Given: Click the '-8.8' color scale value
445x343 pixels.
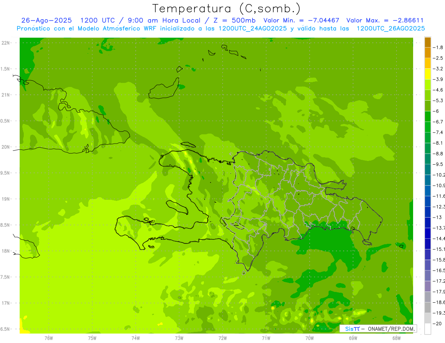Looking at the screenshot, I should pos(438,154).
